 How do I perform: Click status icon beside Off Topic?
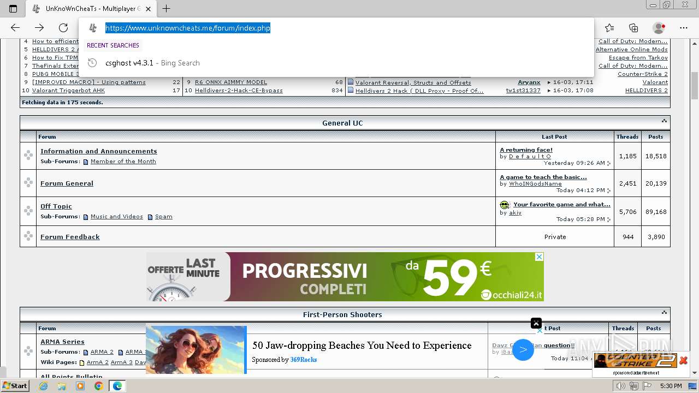pos(28,211)
